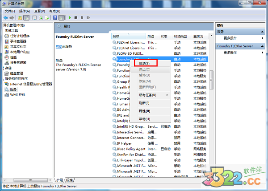Click the magnifier icon in the 服务 header

(59, 26)
